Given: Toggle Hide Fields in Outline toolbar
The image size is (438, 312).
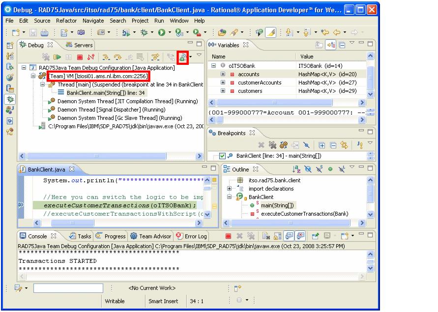Looking at the screenshot, I should [308, 169].
